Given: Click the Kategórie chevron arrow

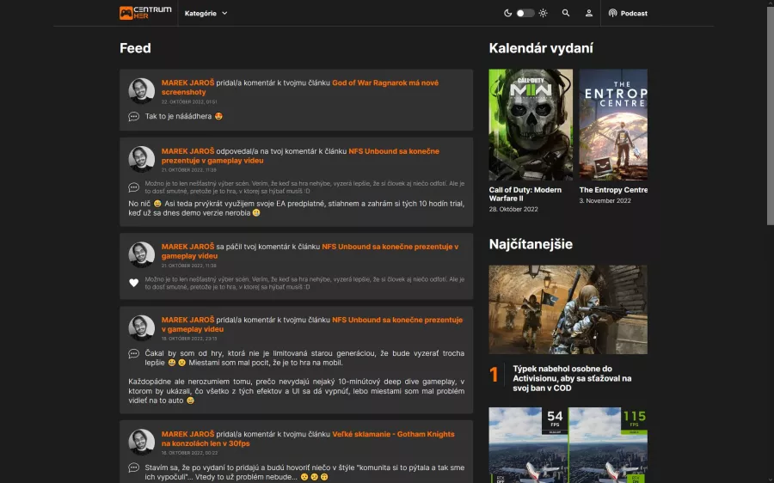Looking at the screenshot, I should [x=224, y=13].
